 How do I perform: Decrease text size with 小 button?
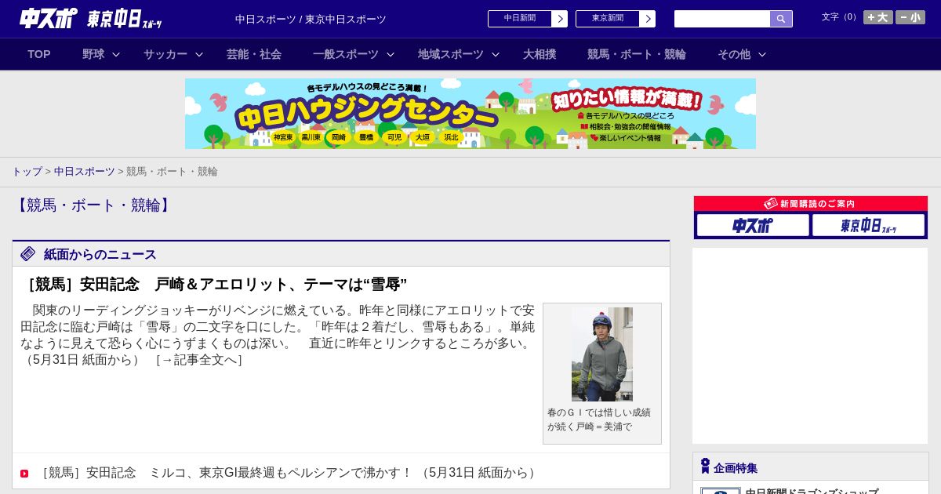(910, 17)
